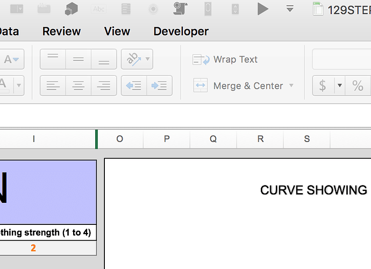Click the Top Align icon
Viewport: 371px width, 269px height.
click(53, 59)
